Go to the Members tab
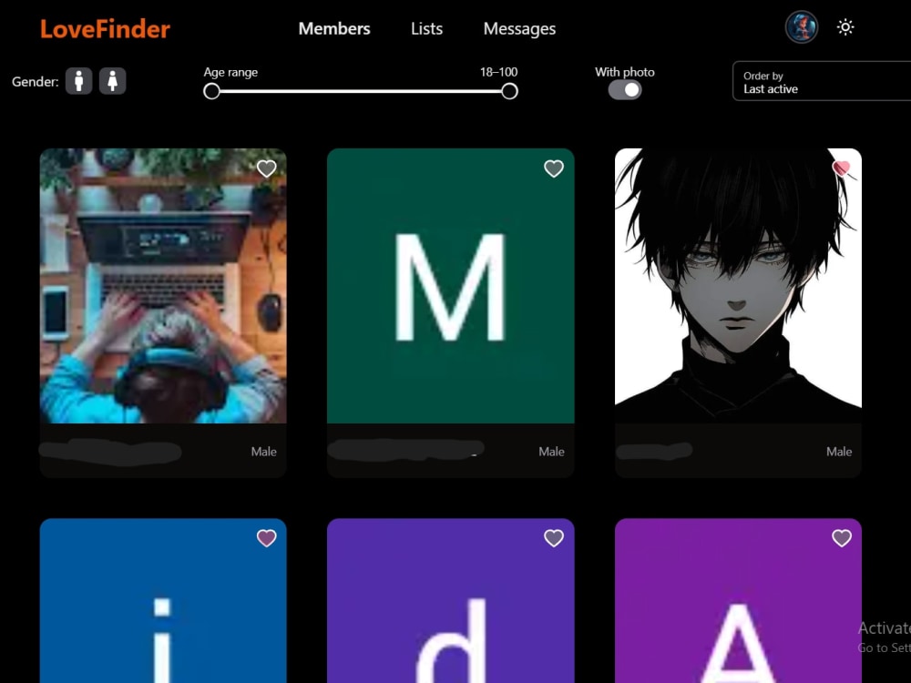The width and height of the screenshot is (911, 683). click(334, 28)
